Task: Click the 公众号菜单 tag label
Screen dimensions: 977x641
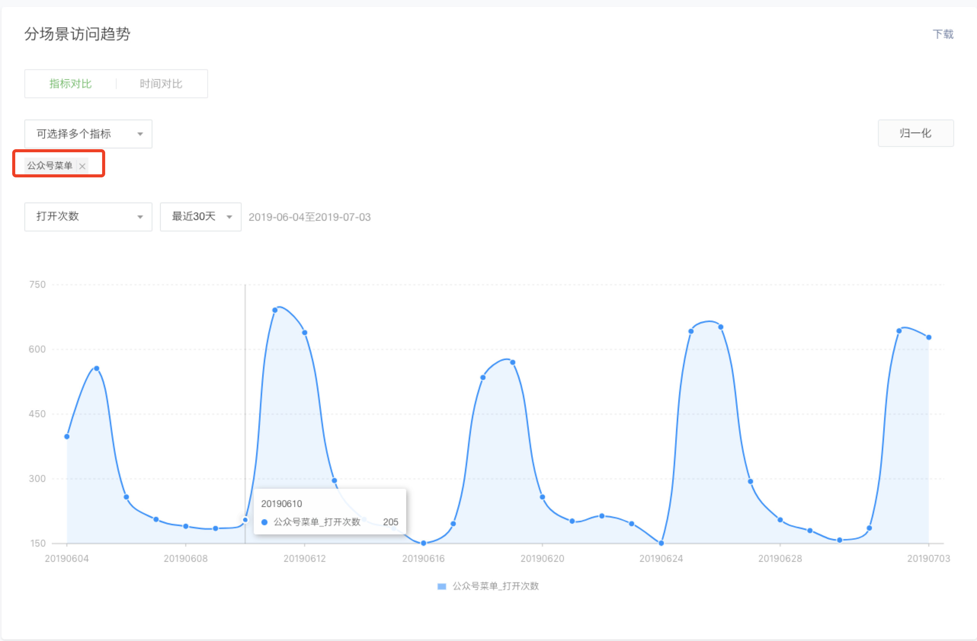Action: (x=50, y=166)
